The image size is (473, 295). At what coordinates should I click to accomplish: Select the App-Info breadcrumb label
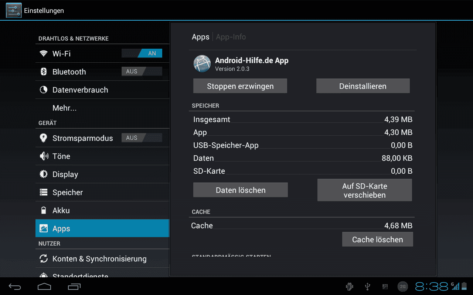[x=231, y=37]
